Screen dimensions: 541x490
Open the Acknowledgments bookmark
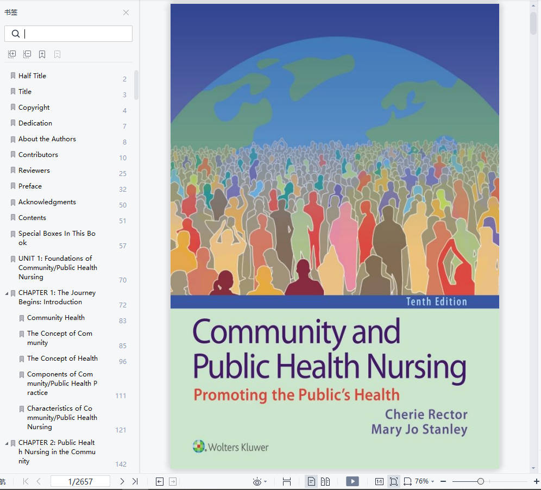click(x=47, y=202)
